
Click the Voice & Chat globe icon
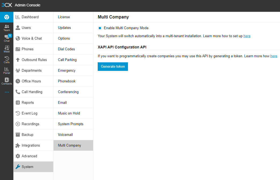18,38
